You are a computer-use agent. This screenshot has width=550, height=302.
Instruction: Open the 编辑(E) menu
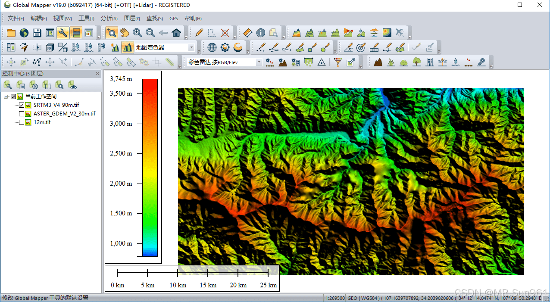coord(39,19)
